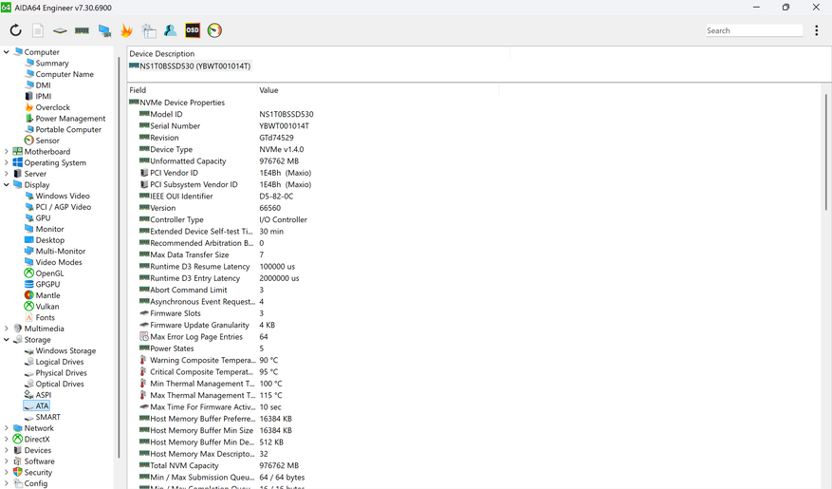
Task: Open the Software tree item
Action: [39, 461]
